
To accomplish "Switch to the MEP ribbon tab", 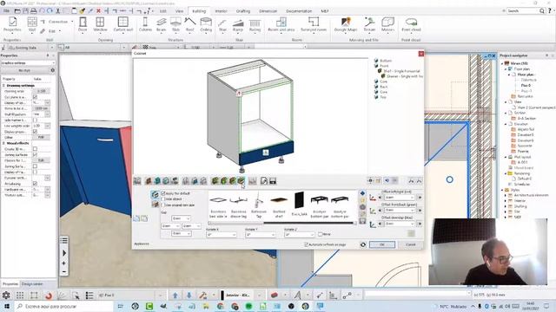I will pyautogui.click(x=325, y=11).
